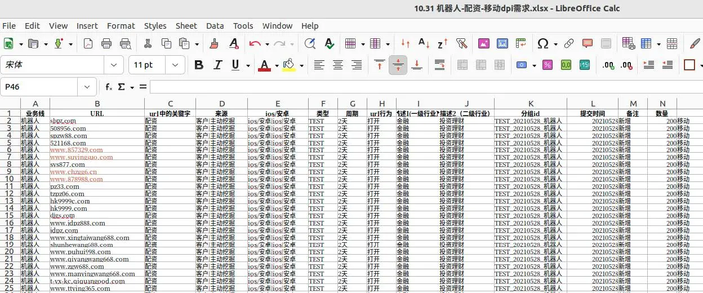Expand the font size dropdown

point(176,65)
